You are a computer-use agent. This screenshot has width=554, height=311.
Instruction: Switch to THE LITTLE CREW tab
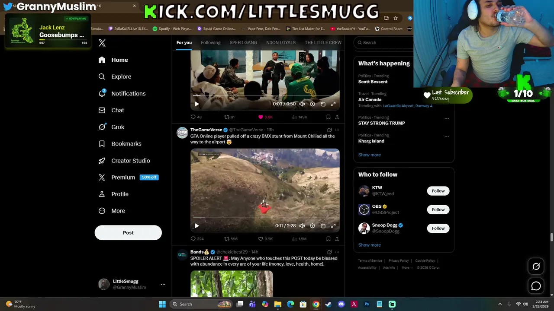(323, 43)
